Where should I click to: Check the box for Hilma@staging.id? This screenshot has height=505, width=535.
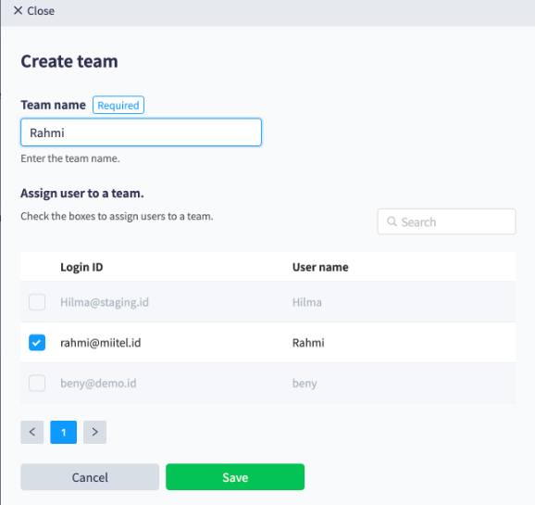[37, 302]
